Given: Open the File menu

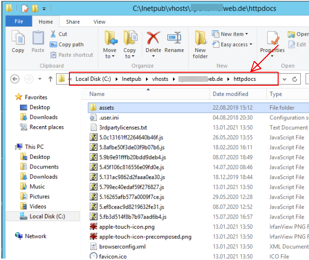Looking at the screenshot, I should (19, 22).
